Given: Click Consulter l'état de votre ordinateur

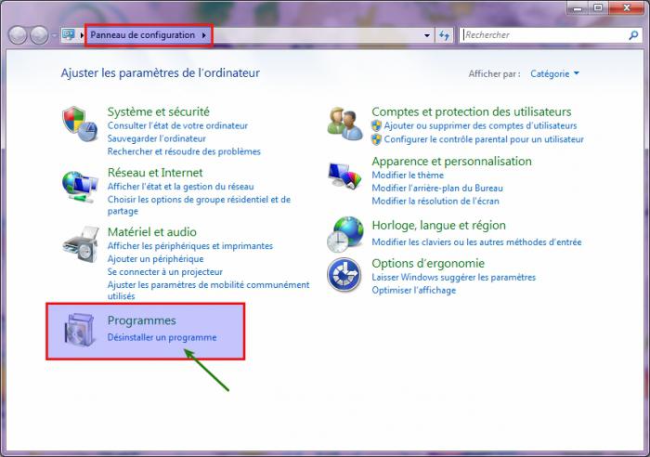Looking at the screenshot, I should pyautogui.click(x=177, y=125).
